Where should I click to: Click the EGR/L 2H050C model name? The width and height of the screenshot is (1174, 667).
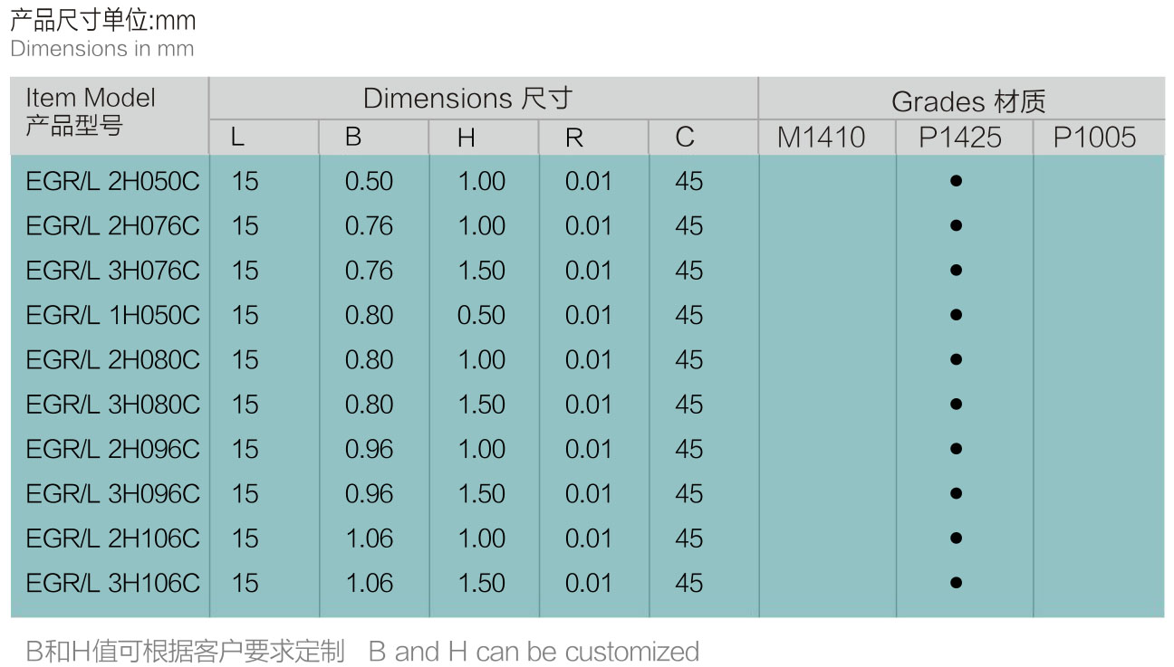(112, 181)
